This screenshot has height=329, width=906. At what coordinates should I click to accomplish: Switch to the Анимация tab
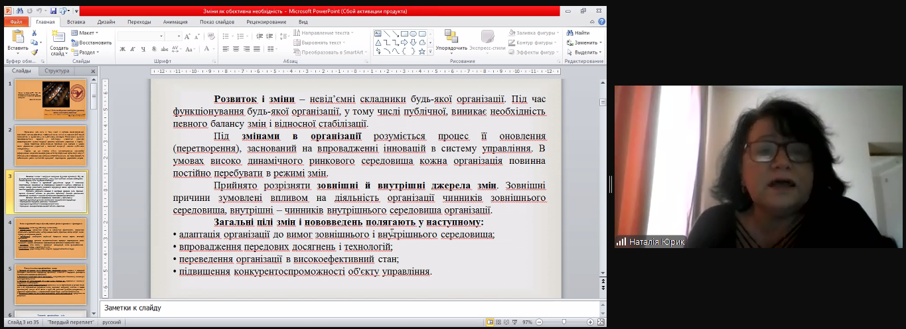point(175,22)
